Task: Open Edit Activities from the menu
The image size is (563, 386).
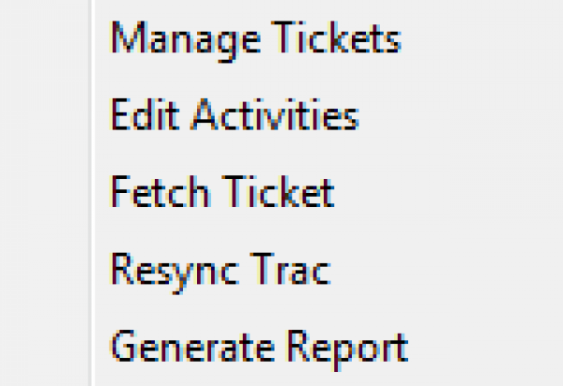Action: [235, 117]
